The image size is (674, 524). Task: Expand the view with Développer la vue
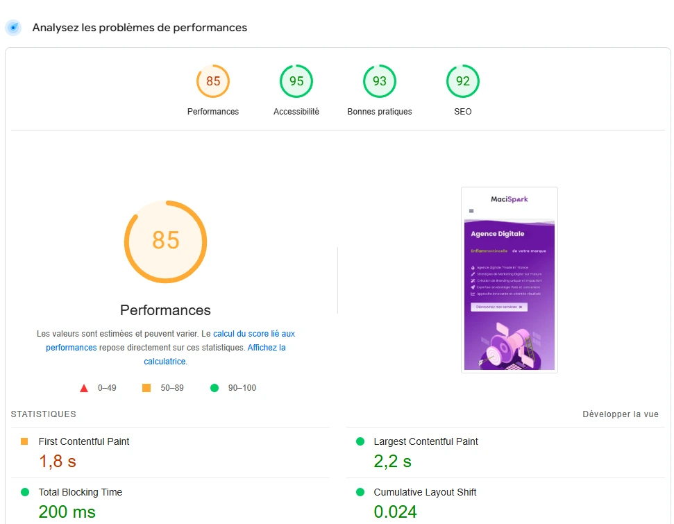(x=621, y=414)
